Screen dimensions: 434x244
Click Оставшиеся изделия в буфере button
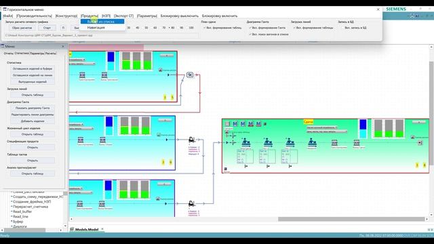[x=33, y=68]
